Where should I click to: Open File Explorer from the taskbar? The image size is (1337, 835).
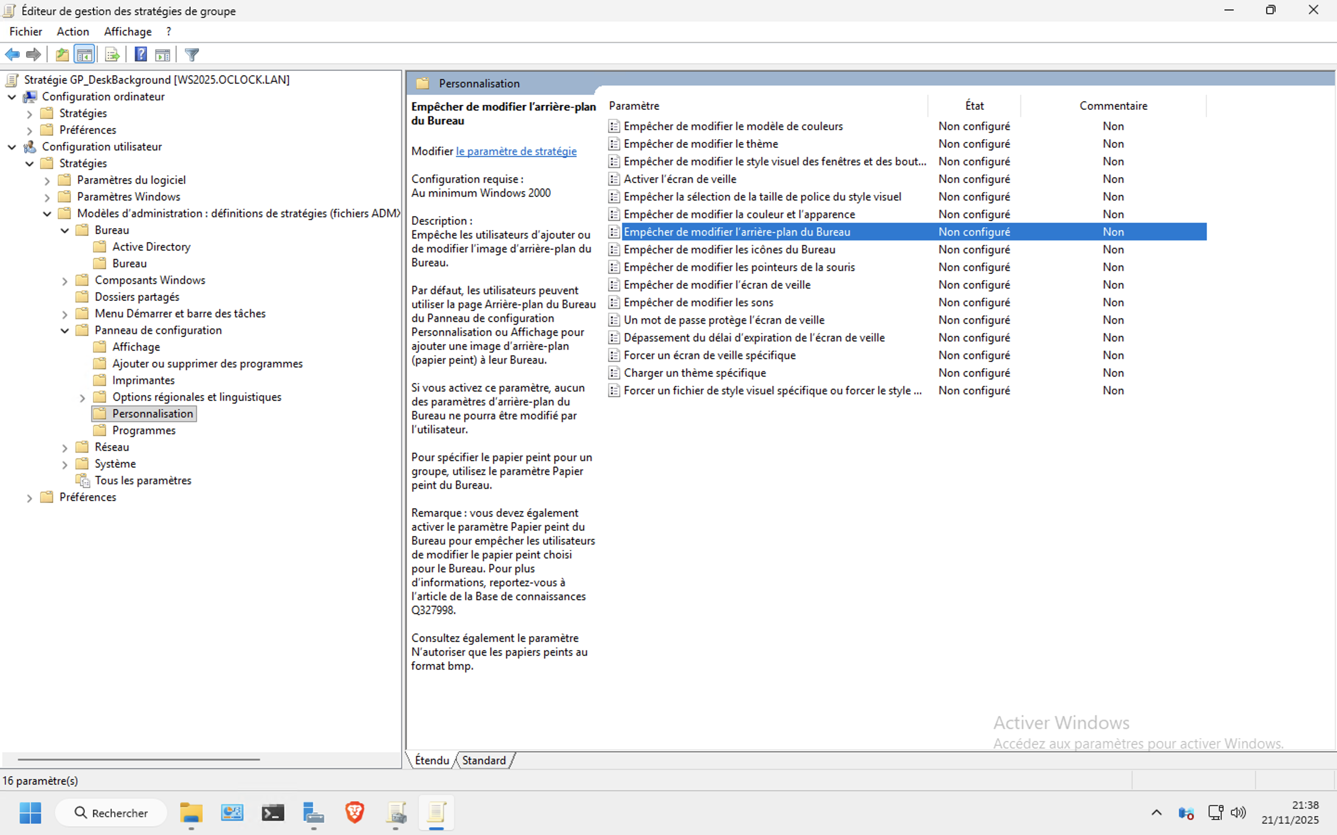[191, 812]
